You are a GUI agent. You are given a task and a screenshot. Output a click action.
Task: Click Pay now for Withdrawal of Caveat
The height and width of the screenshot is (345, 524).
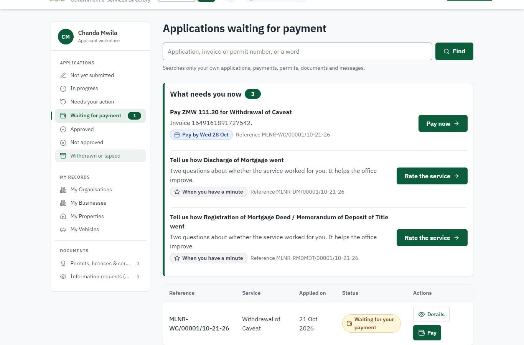[x=443, y=123]
